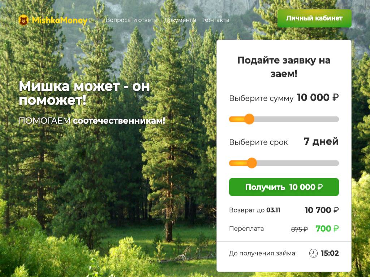This screenshot has width=370, height=277.
Task: Go to Контакты page
Action: [x=216, y=20]
